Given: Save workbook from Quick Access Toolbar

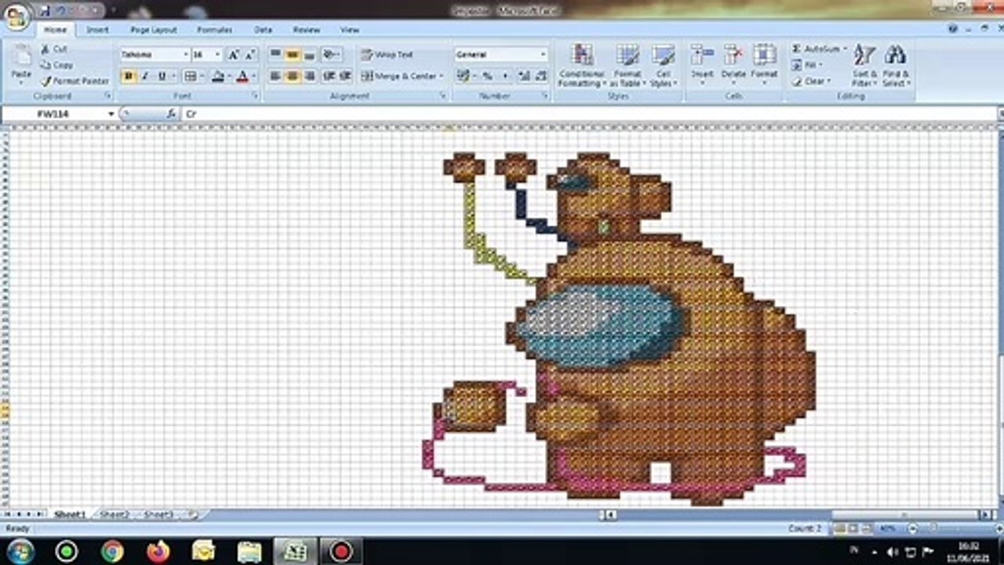Looking at the screenshot, I should pos(45,11).
